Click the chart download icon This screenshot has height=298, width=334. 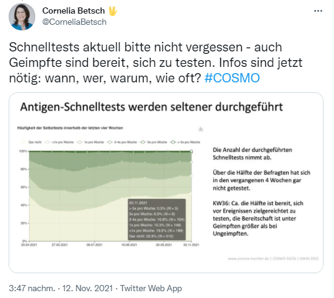200,129
